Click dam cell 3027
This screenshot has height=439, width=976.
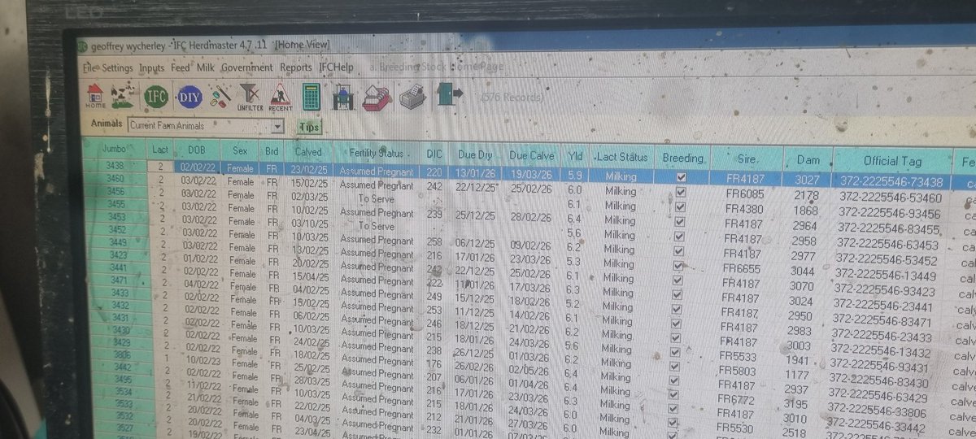(808, 180)
